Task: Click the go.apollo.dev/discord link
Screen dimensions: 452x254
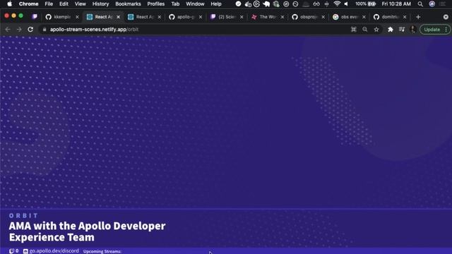Action: click(54, 251)
